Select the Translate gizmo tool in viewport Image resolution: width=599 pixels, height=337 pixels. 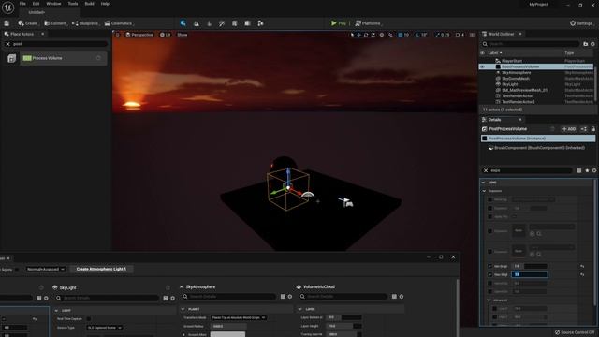(x=358, y=35)
